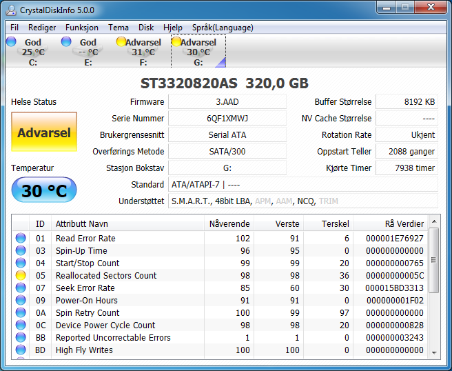Viewport: 452px width, 371px height.
Task: Click the scroll down arrow of attribute list
Action: coord(434,352)
